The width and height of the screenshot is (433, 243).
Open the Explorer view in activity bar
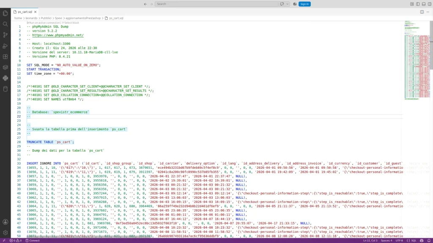coord(5,13)
